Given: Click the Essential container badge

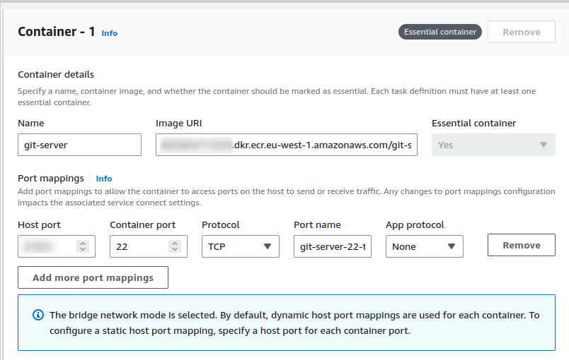Looking at the screenshot, I should [439, 32].
